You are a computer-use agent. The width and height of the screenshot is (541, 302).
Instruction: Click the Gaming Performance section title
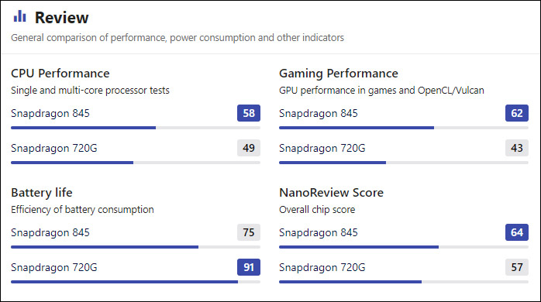click(x=339, y=73)
